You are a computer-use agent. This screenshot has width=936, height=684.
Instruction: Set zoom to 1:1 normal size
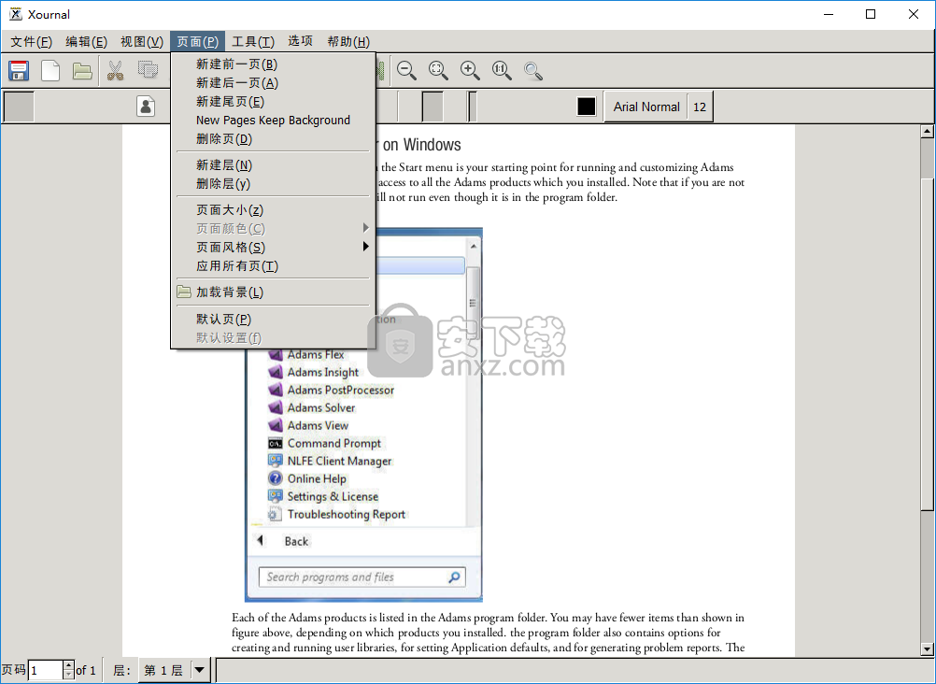[x=502, y=70]
